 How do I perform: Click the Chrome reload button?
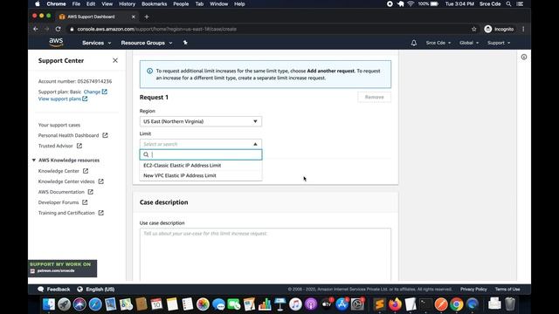pyautogui.click(x=59, y=29)
